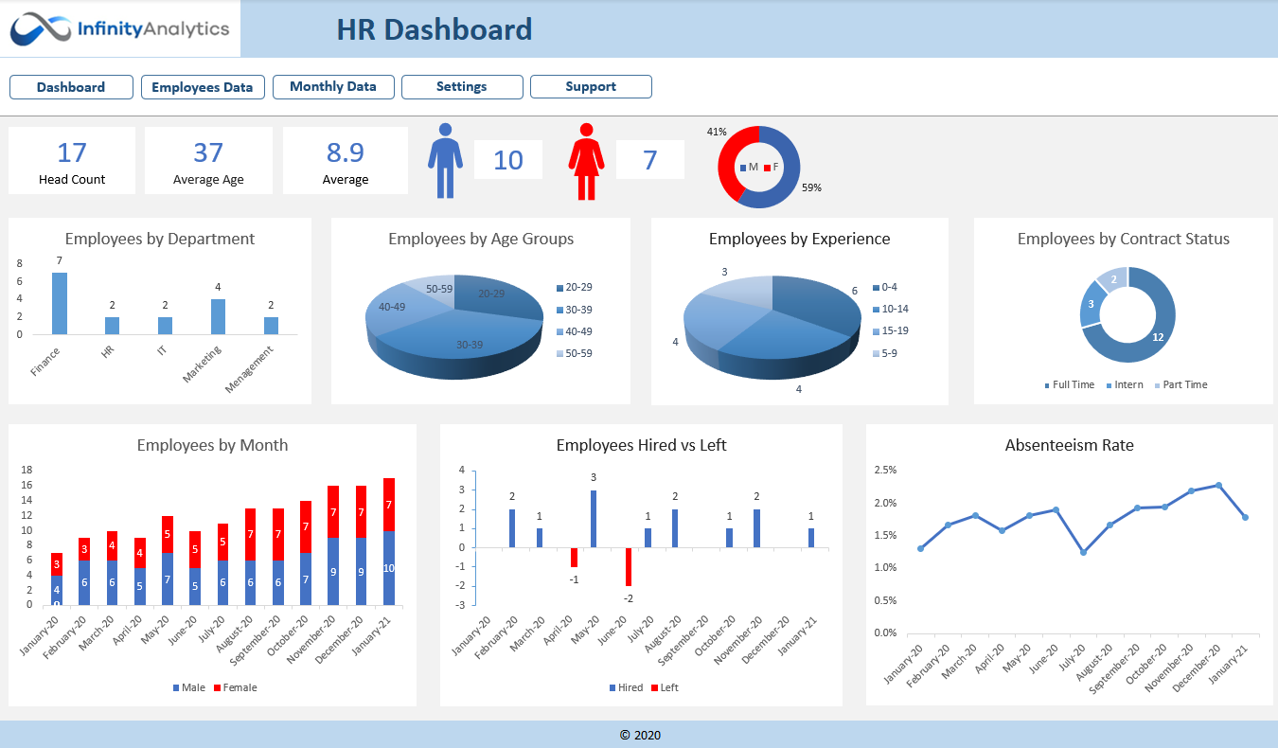Click the gender donut chart
The width and height of the screenshot is (1278, 748).
pos(758,167)
